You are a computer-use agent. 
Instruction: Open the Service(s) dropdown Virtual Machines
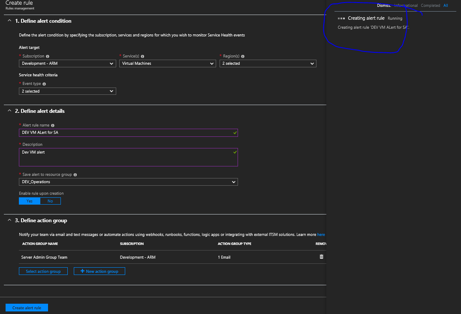[168, 63]
